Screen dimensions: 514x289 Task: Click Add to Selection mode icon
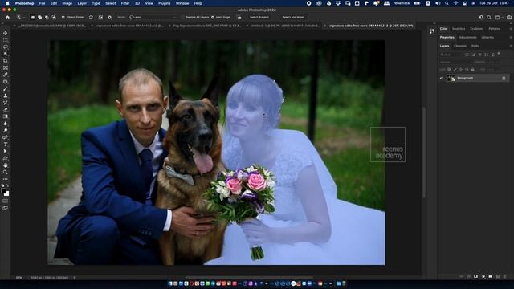pos(39,18)
